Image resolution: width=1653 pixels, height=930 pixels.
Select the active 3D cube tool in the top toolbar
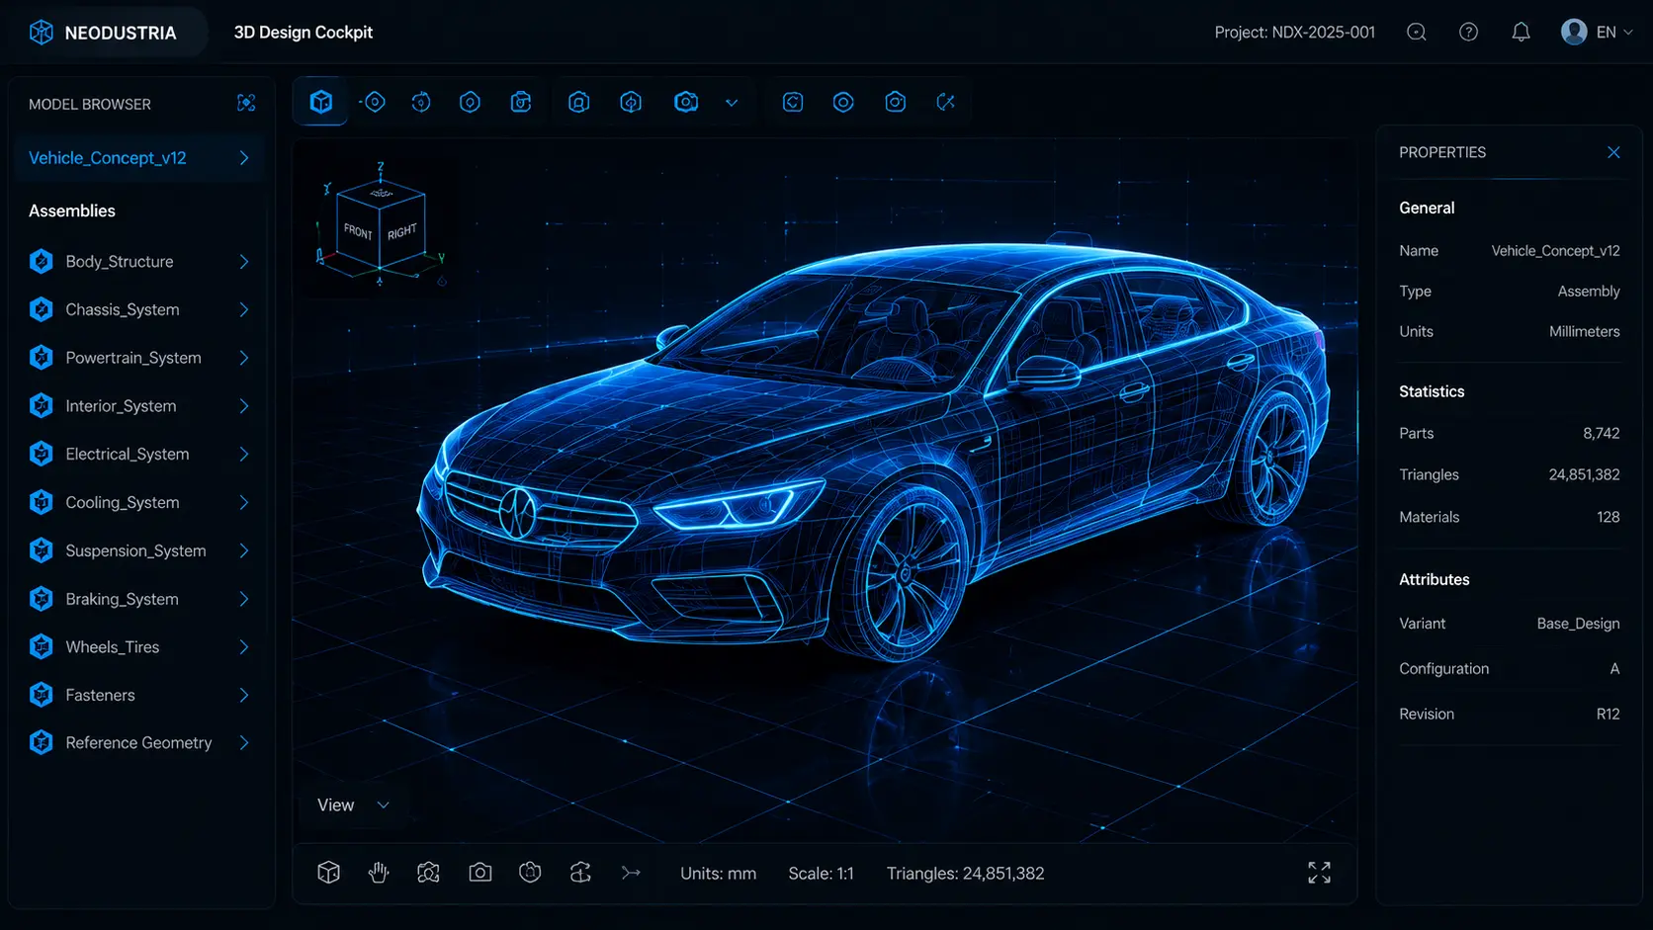[321, 102]
